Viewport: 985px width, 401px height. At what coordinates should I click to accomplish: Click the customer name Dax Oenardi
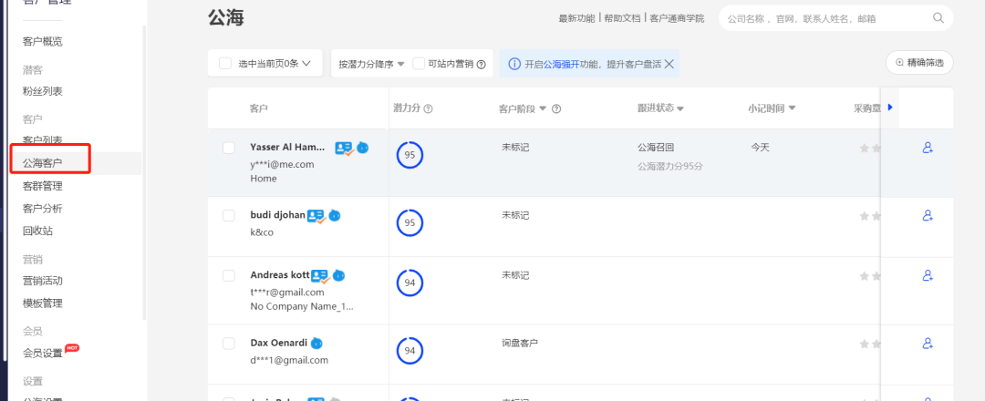coord(278,344)
